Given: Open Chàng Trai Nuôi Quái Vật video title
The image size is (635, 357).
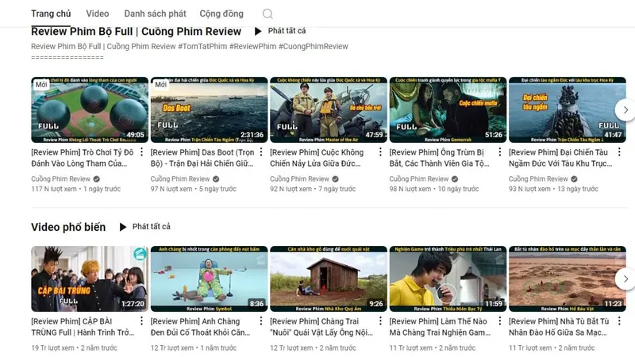Looking at the screenshot, I should click(321, 327).
